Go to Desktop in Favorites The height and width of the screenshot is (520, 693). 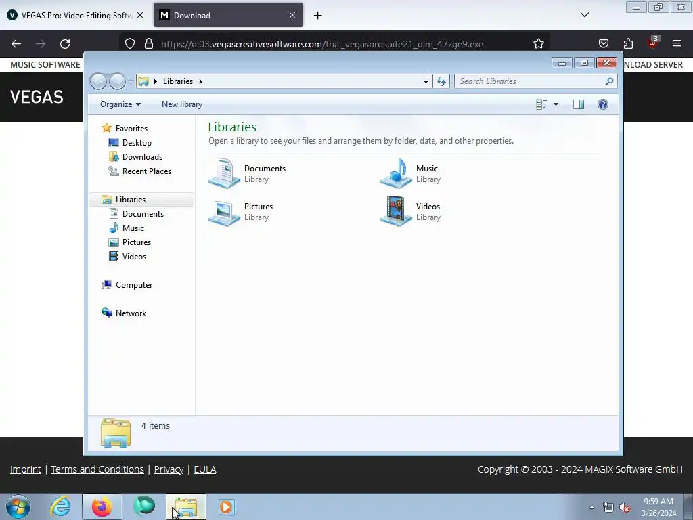pos(137,142)
